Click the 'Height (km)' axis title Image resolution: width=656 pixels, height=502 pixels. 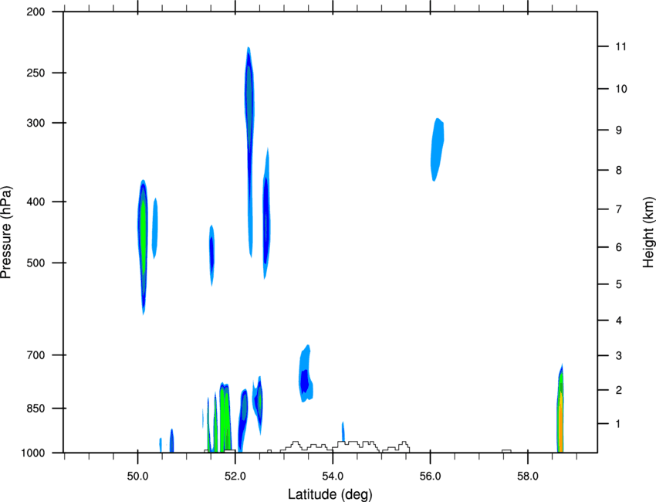648,232
